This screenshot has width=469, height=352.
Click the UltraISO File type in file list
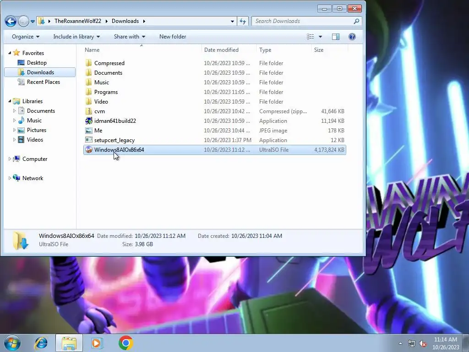[x=274, y=150]
